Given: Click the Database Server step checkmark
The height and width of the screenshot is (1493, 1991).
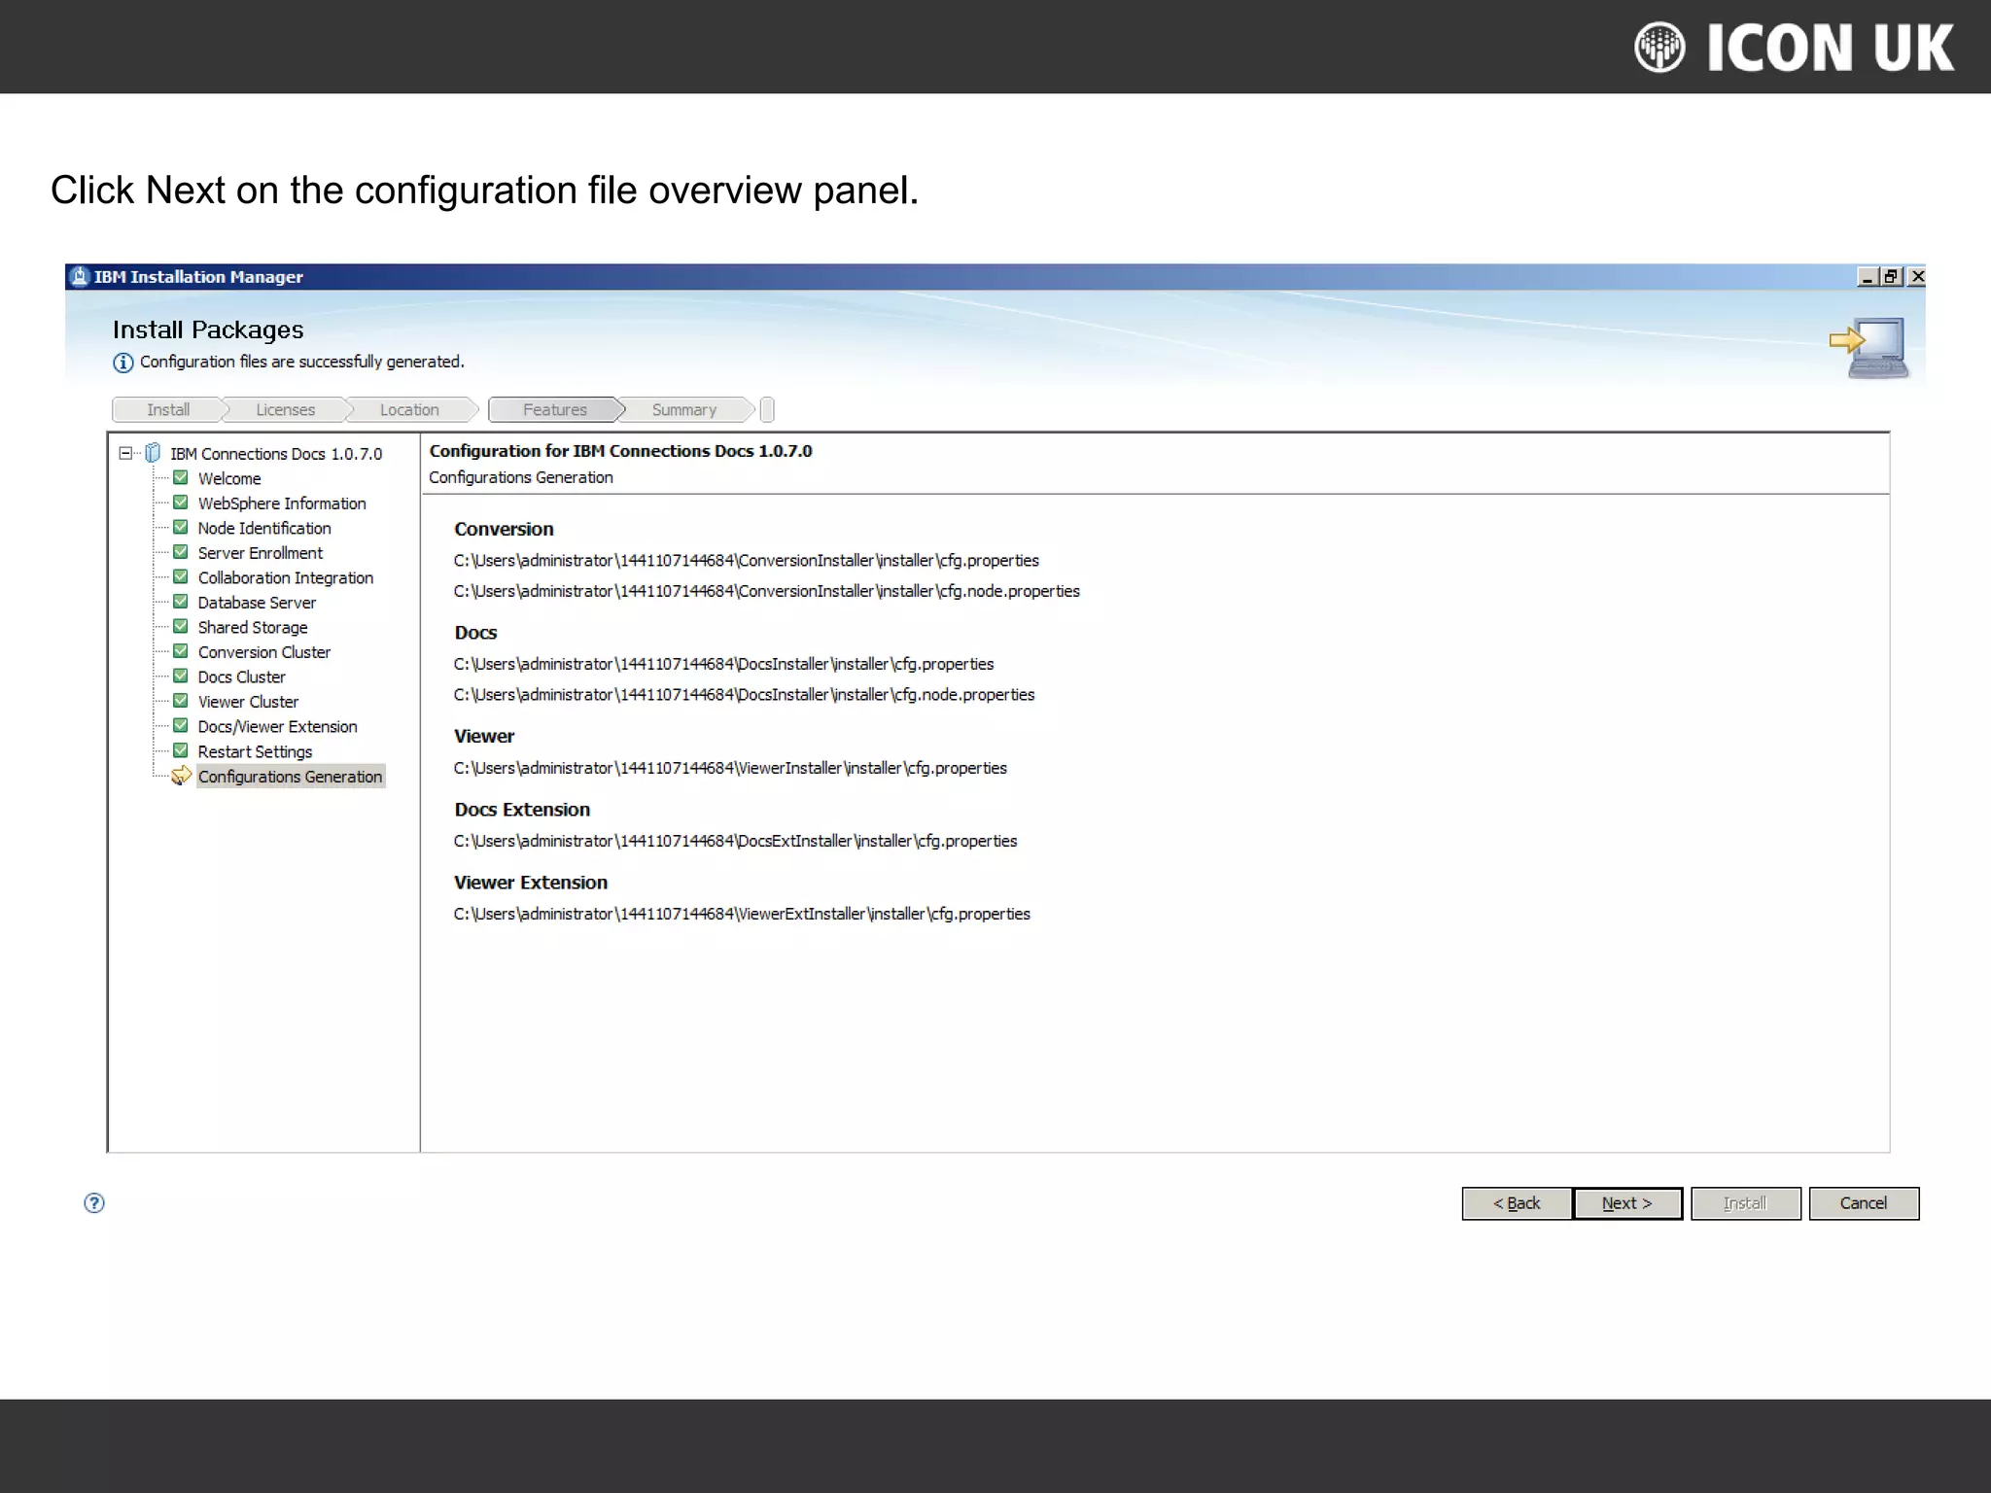Looking at the screenshot, I should click(181, 602).
